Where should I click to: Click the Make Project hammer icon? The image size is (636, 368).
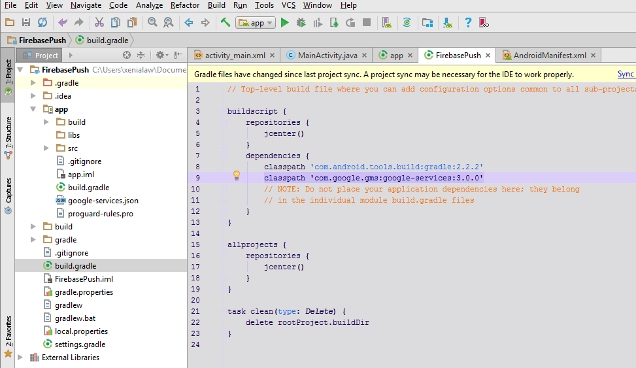(x=226, y=23)
